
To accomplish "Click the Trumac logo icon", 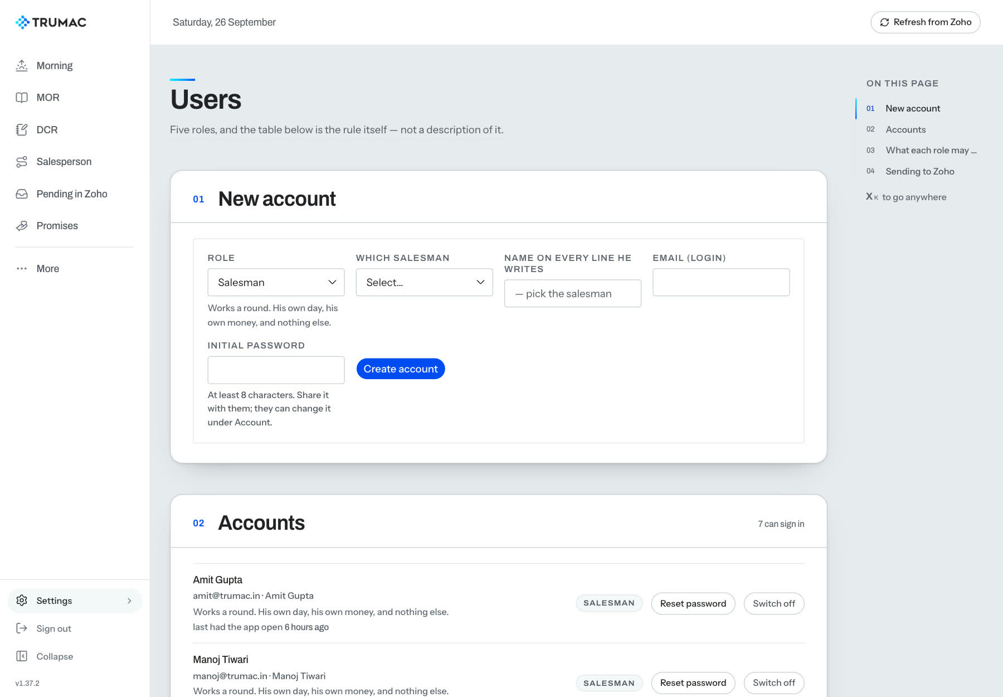I will [x=22, y=22].
